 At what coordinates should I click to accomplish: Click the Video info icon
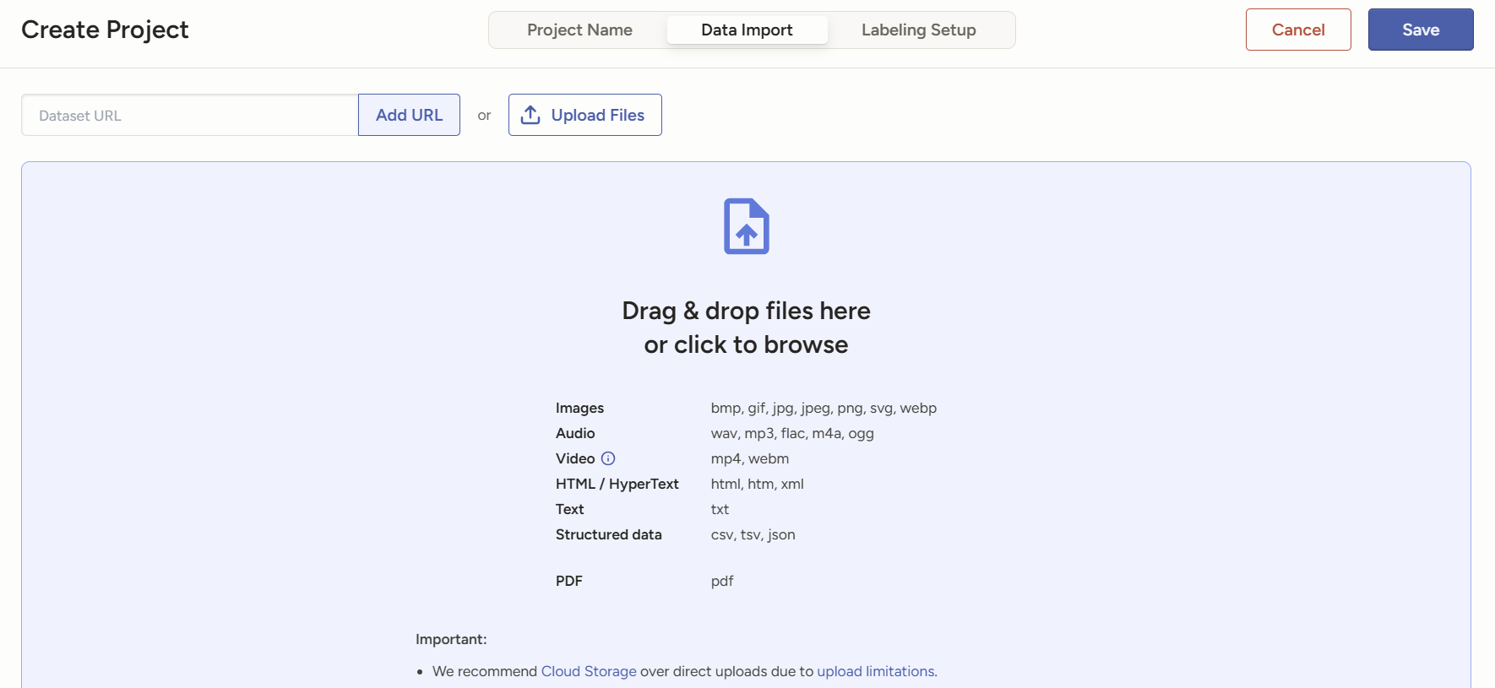(608, 458)
